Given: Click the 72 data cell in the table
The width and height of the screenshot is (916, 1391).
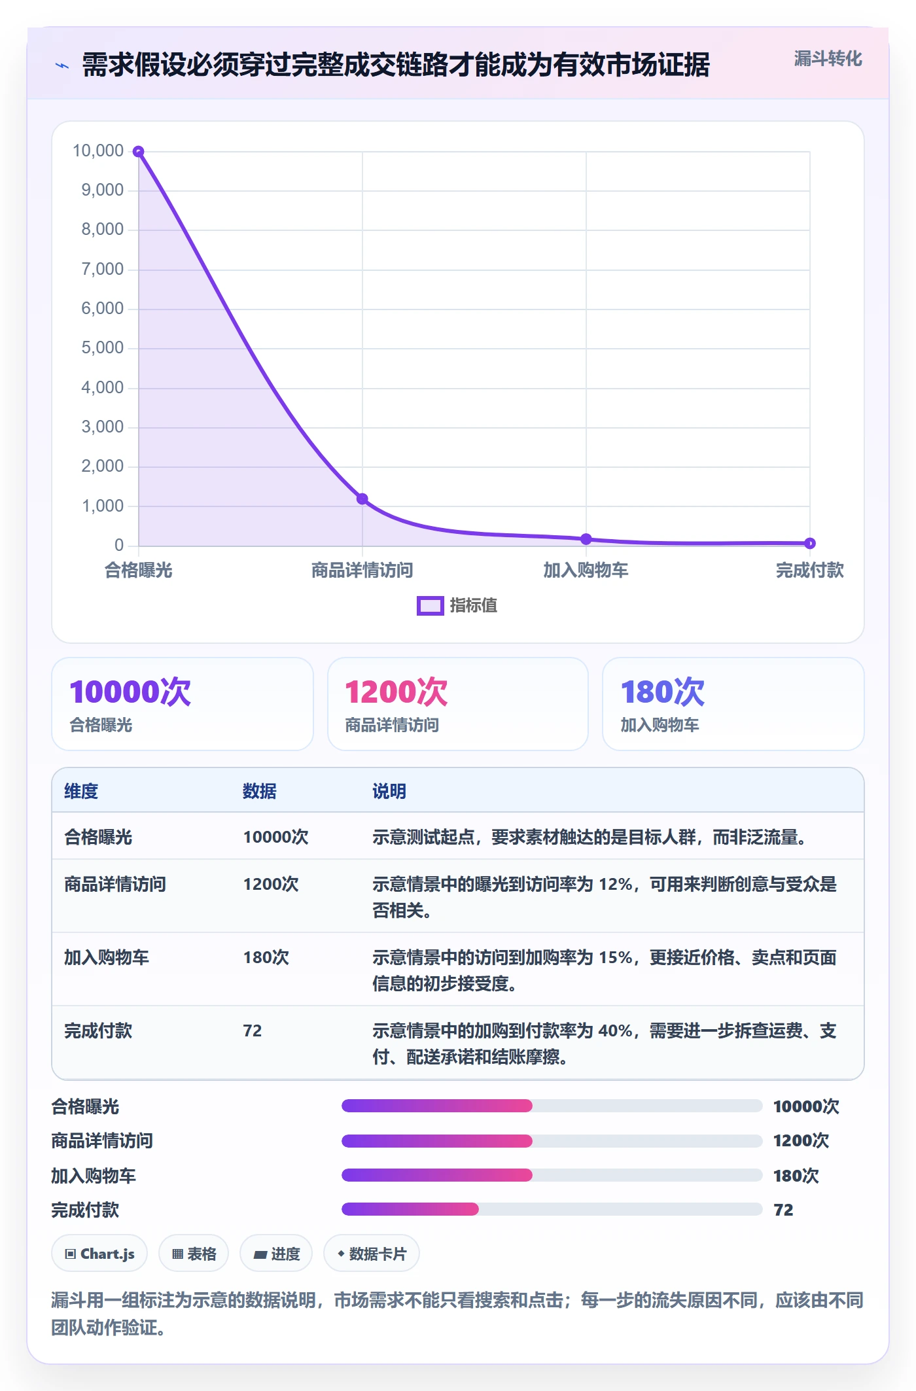Looking at the screenshot, I should (253, 1030).
